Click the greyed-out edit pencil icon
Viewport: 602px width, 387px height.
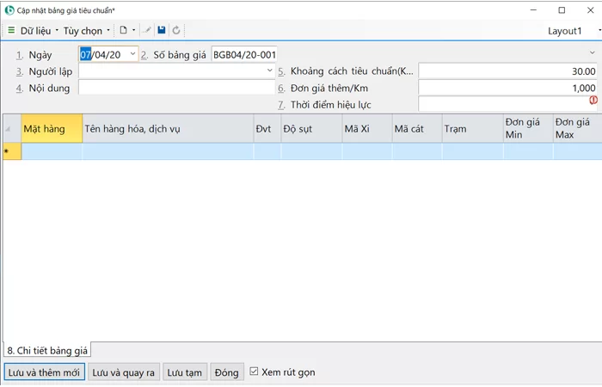(147, 30)
